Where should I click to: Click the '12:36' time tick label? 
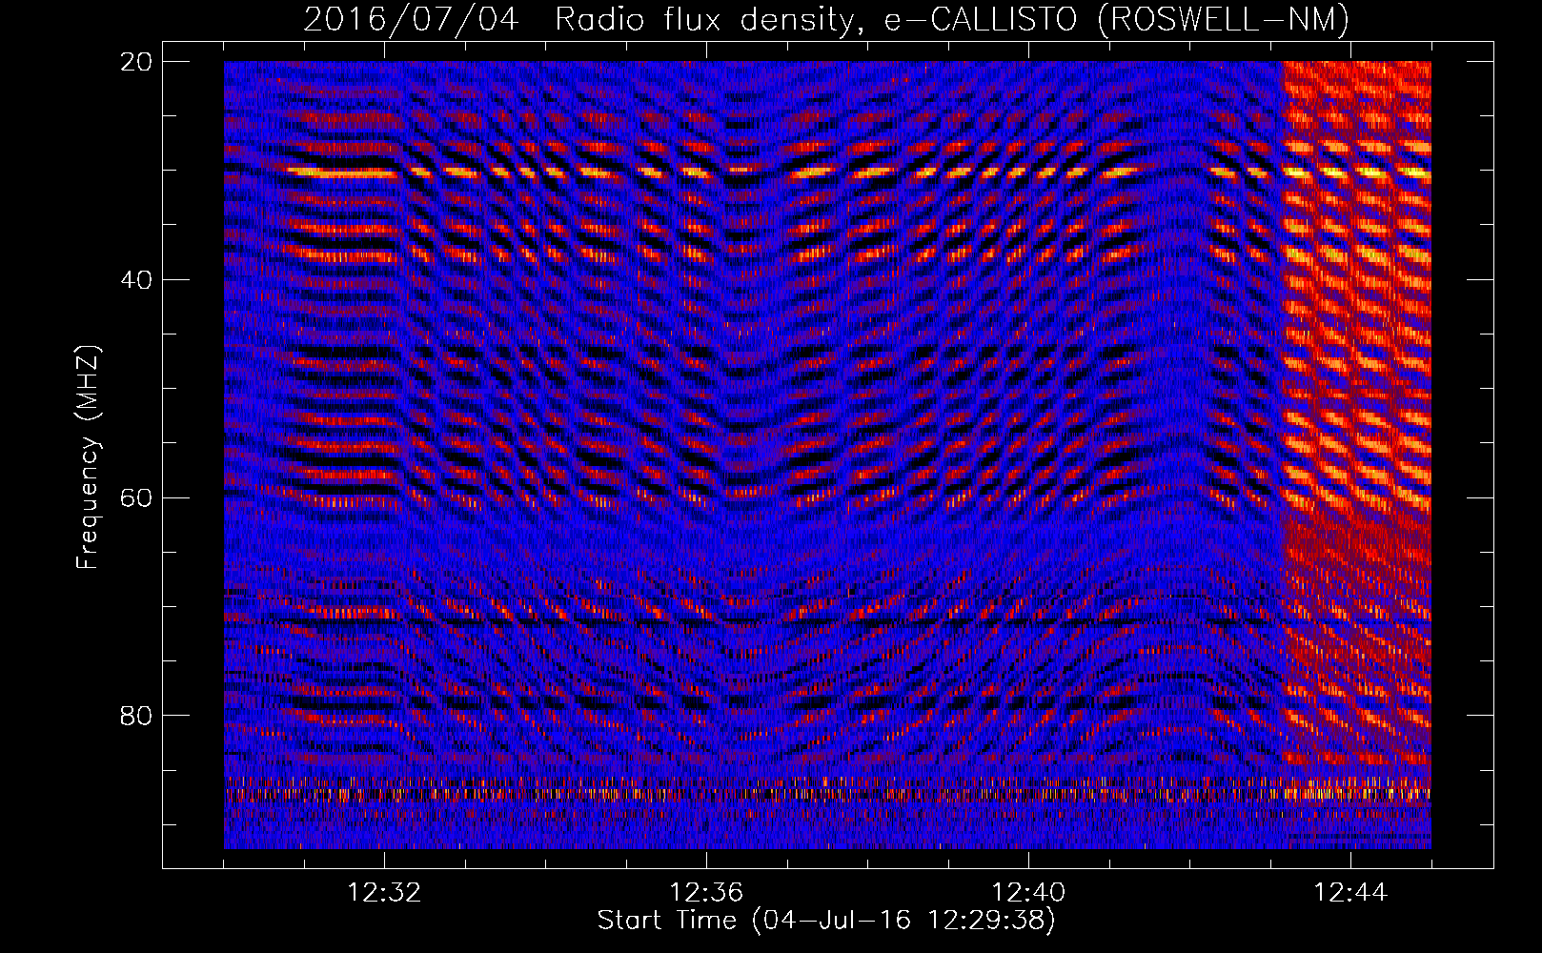coord(706,893)
